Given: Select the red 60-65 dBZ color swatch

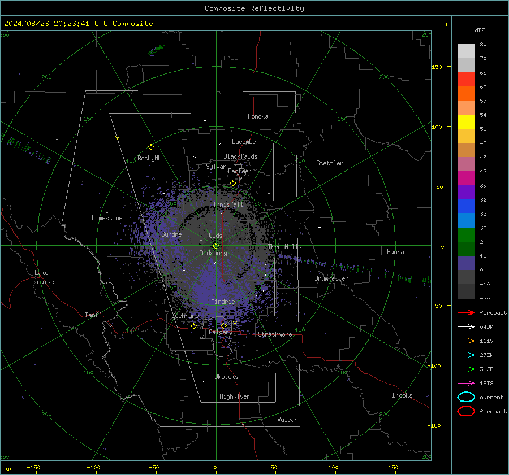Looking at the screenshot, I should 466,80.
